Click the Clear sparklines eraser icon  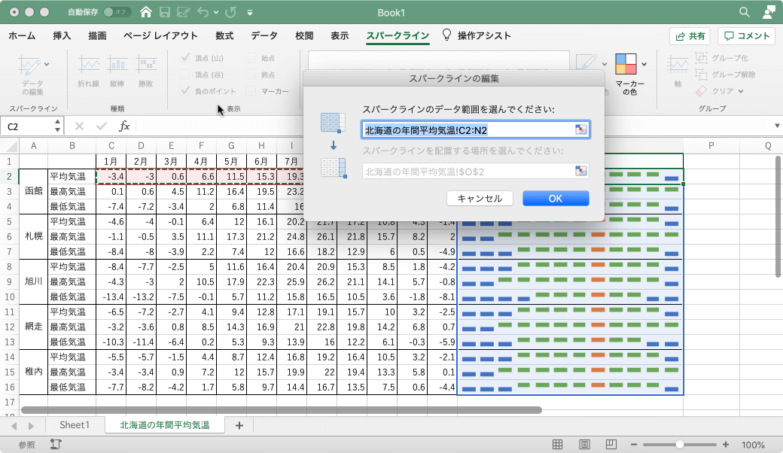(x=701, y=91)
